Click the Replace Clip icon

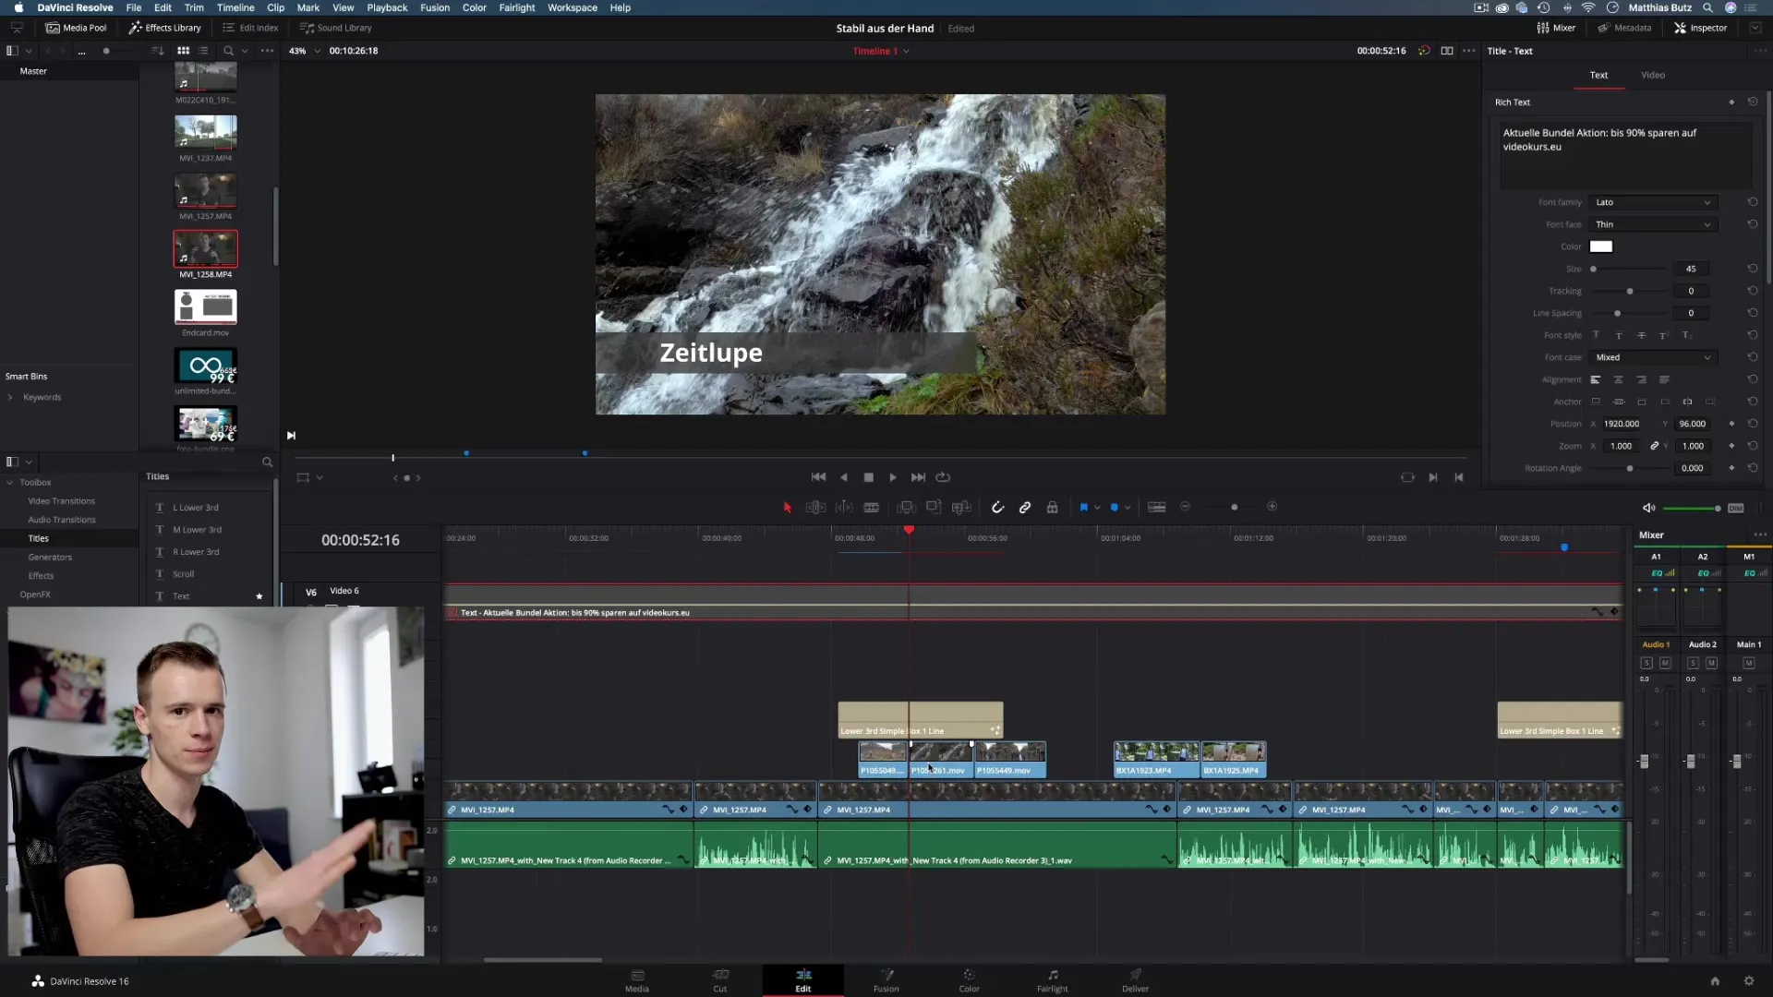[x=961, y=508]
